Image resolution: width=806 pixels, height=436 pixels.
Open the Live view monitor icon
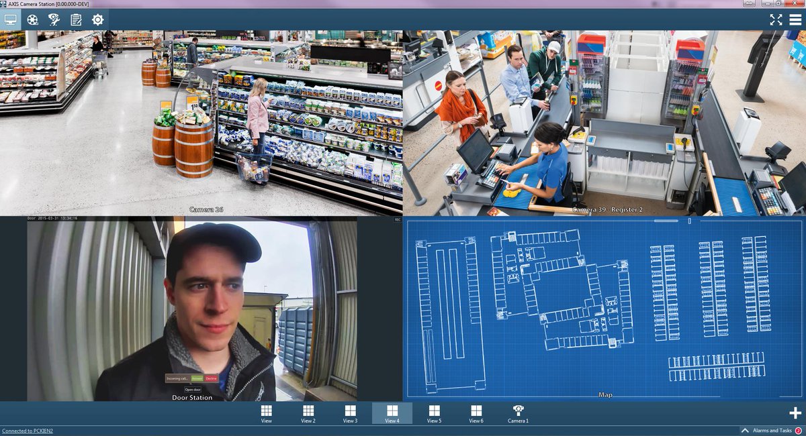(9, 19)
